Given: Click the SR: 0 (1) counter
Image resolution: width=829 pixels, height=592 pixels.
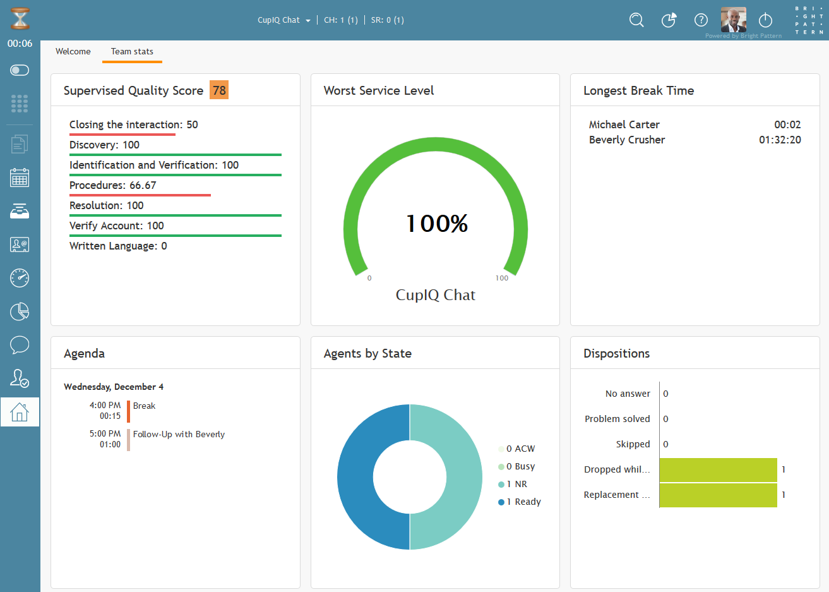Looking at the screenshot, I should click(388, 20).
